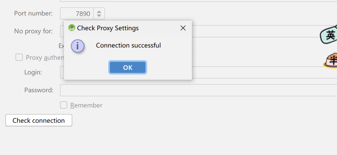Decrease the port number with down arrow
Screen dimensions: 337x155
point(99,15)
